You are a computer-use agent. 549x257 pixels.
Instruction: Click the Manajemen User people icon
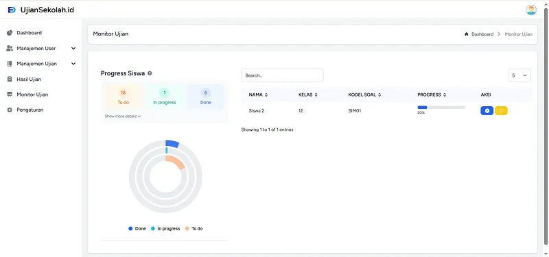pyautogui.click(x=10, y=48)
